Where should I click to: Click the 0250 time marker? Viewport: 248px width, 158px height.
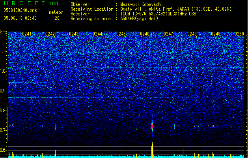[x=239, y=34]
